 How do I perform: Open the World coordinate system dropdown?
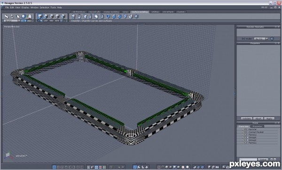(x=12, y=21)
